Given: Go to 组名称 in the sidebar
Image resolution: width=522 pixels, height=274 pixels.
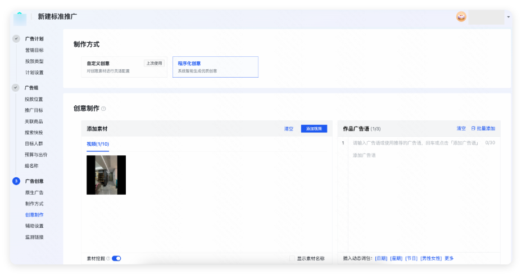Looking at the screenshot, I should click(31, 165).
